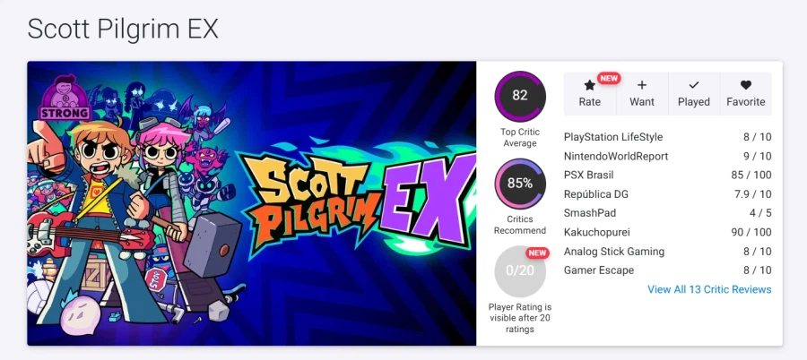Open the SmashPad review
Image resolution: width=807 pixels, height=360 pixels.
tap(590, 213)
